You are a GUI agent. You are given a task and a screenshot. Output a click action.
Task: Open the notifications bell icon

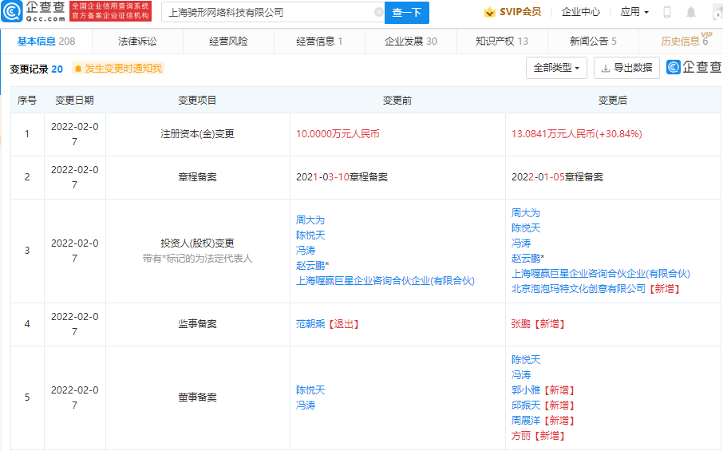(x=690, y=12)
